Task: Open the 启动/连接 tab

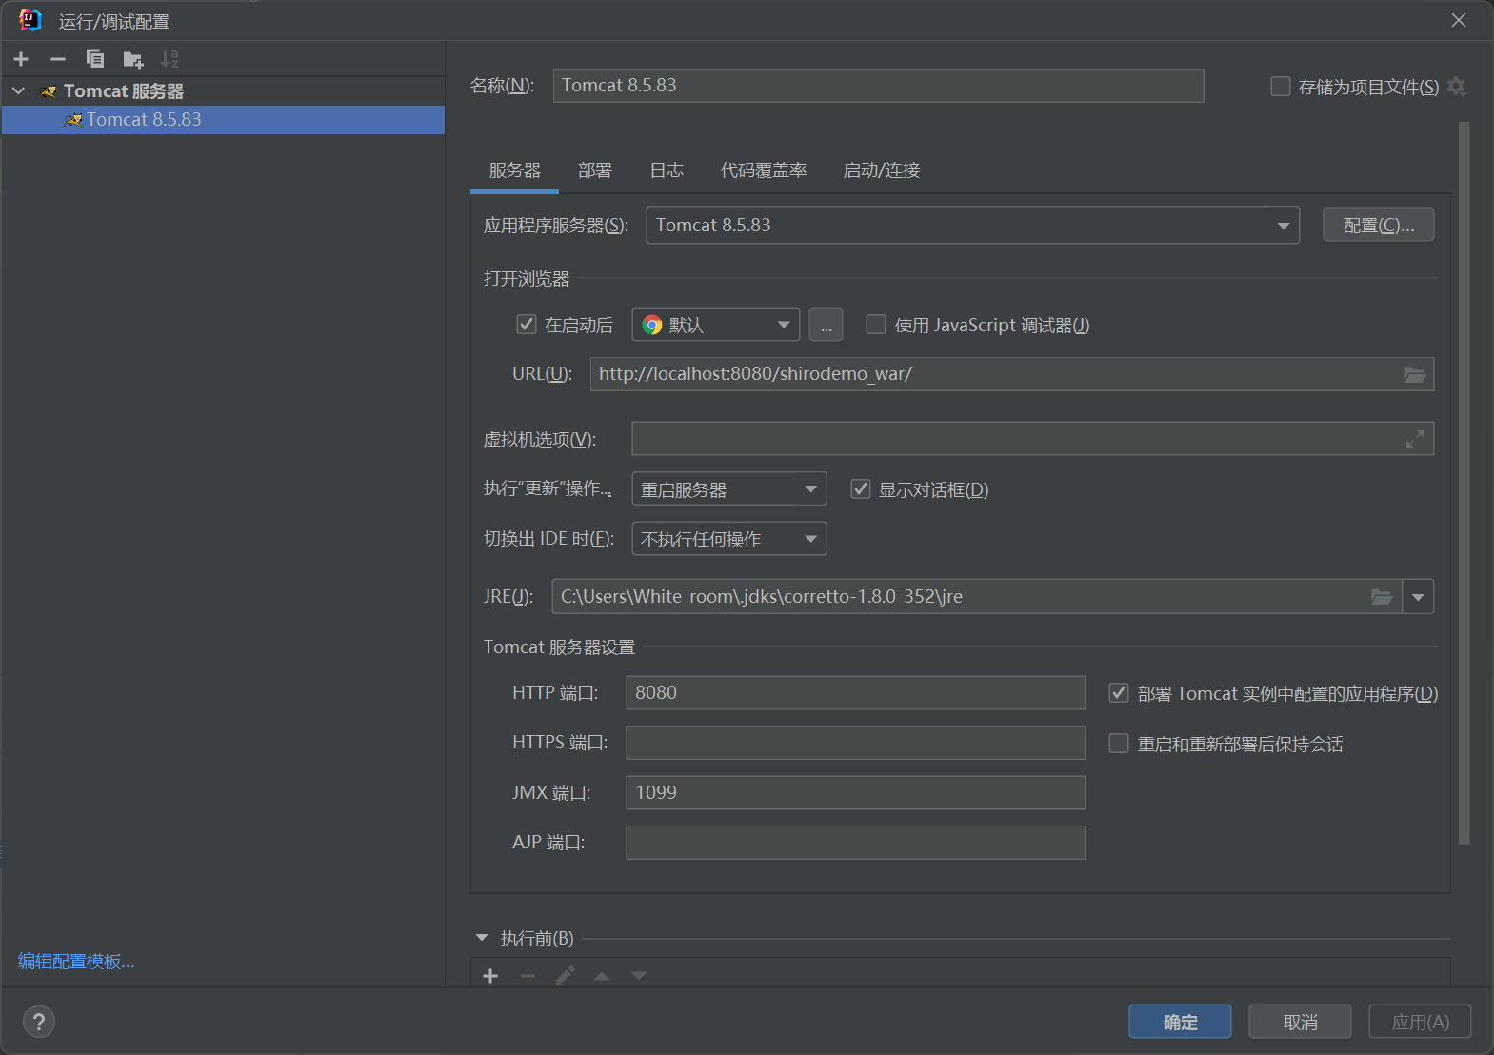Action: (882, 170)
